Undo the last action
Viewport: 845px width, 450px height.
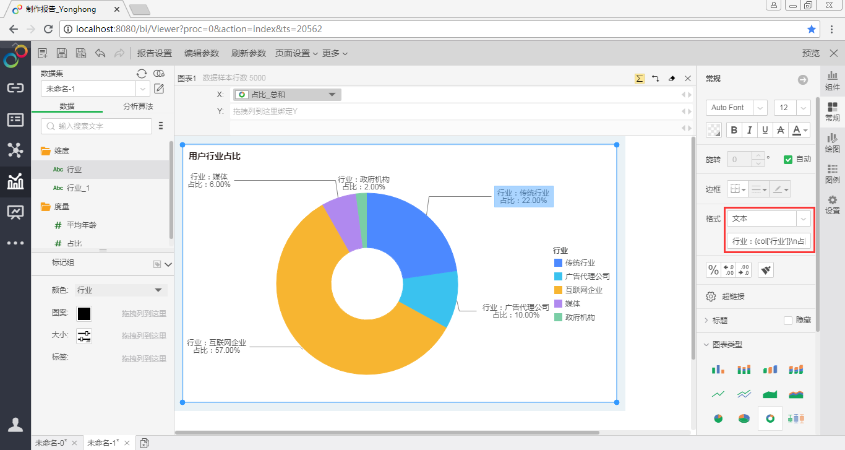point(100,53)
